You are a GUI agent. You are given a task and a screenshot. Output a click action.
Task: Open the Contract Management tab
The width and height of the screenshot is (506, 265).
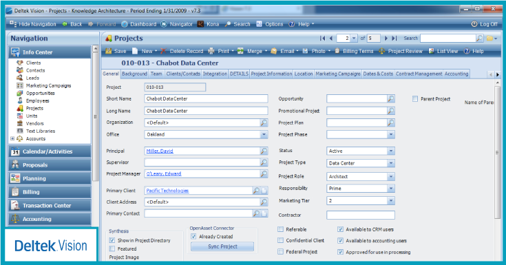(x=419, y=74)
